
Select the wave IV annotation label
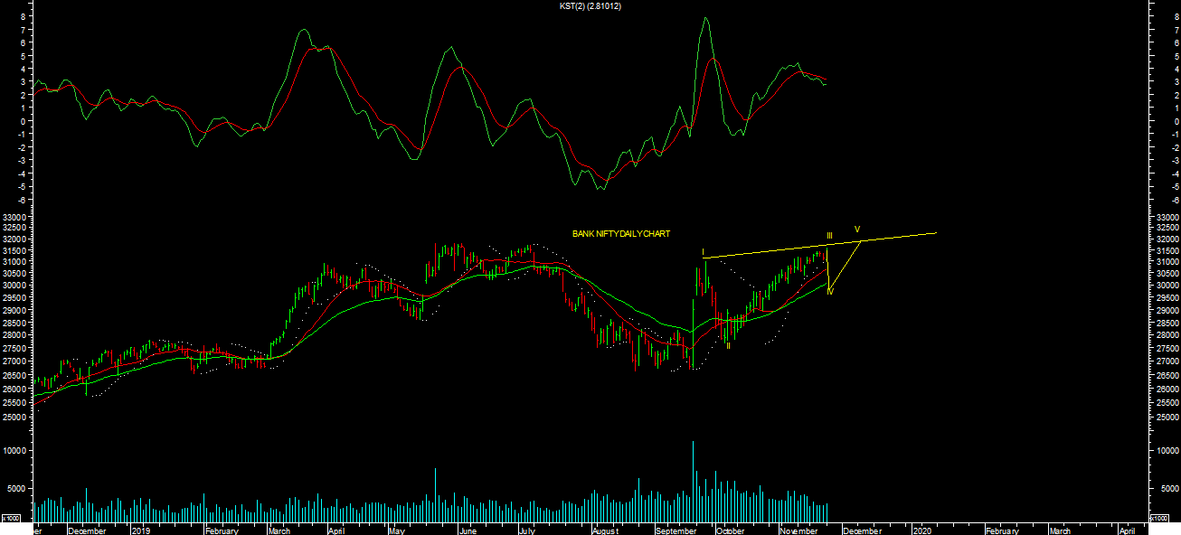click(x=829, y=291)
